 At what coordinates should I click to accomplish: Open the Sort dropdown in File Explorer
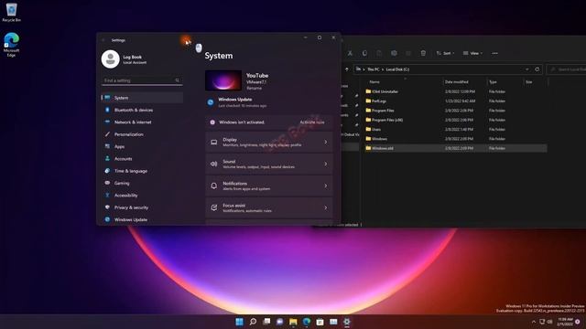coord(445,53)
